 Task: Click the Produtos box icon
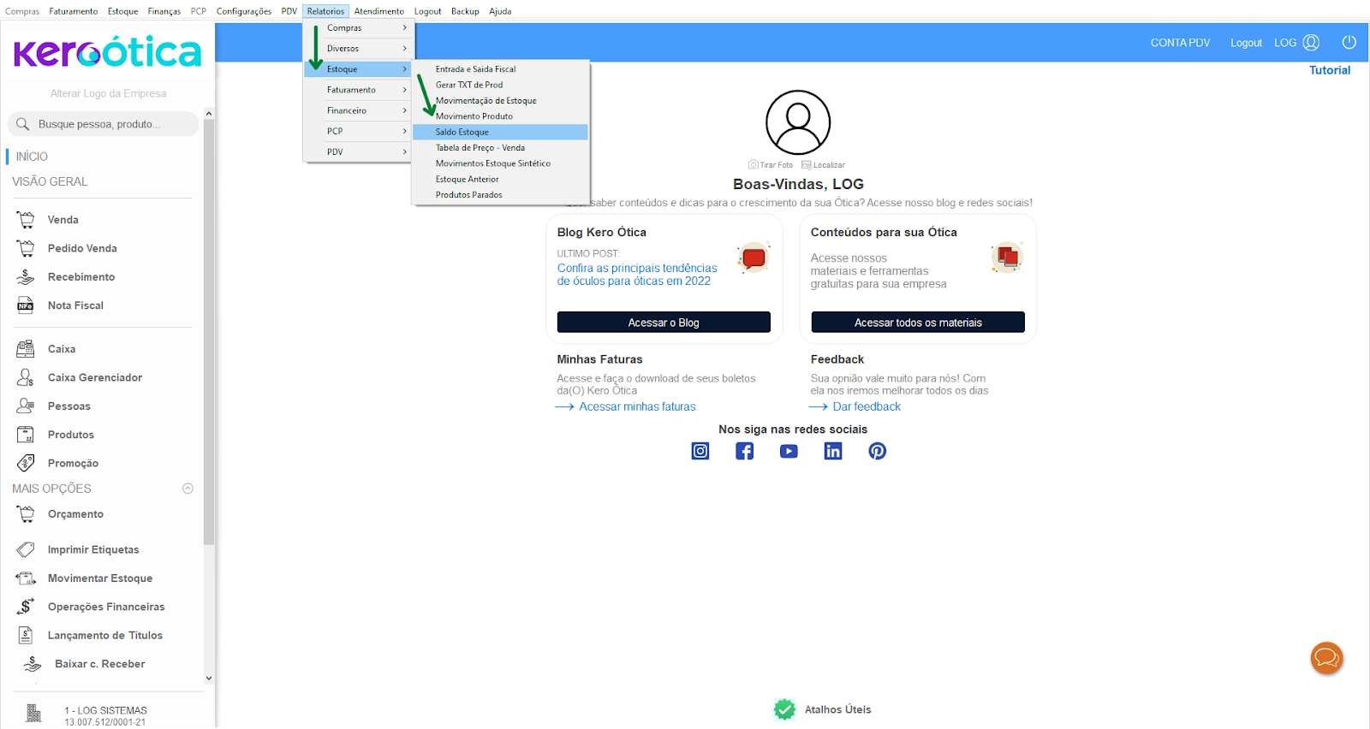[x=26, y=435]
